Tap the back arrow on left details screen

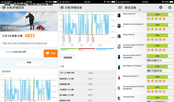coord(1,7)
